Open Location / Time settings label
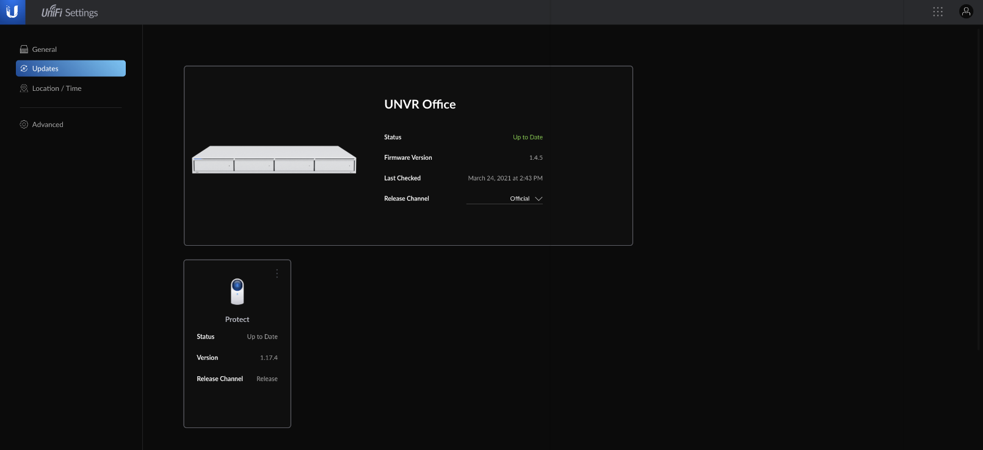983x450 pixels. tap(57, 88)
